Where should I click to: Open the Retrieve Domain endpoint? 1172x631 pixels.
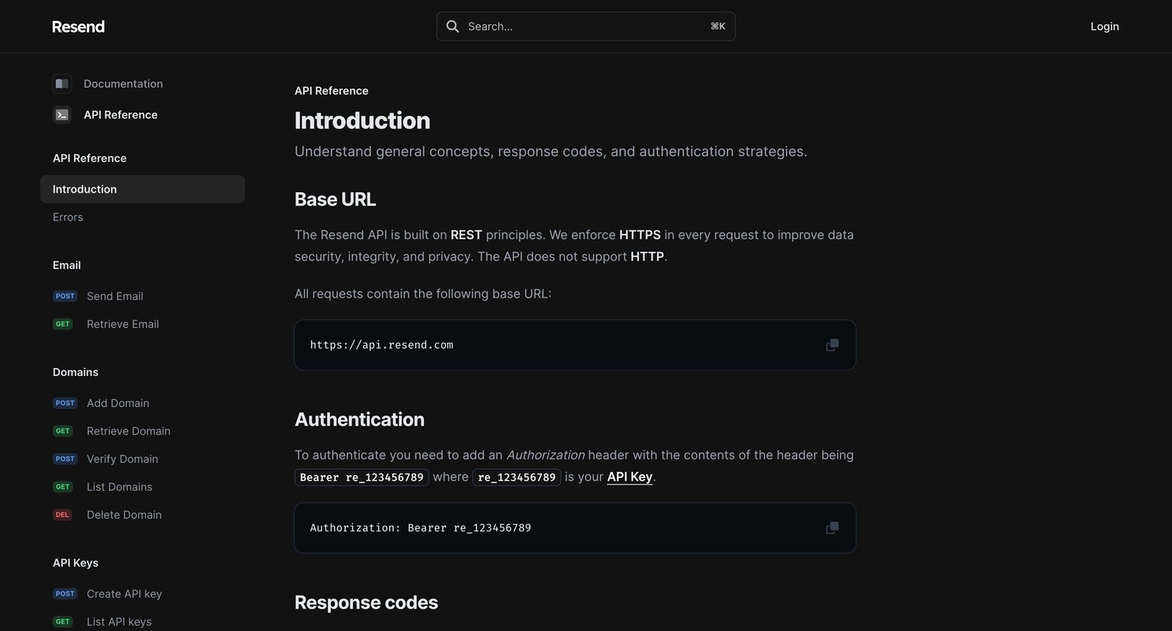tap(129, 431)
